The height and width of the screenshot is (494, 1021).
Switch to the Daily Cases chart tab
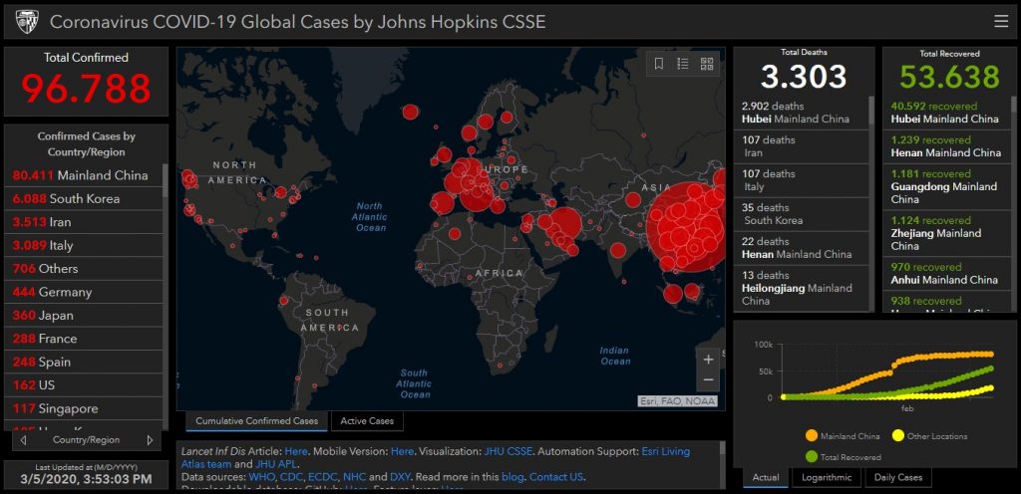click(x=897, y=478)
